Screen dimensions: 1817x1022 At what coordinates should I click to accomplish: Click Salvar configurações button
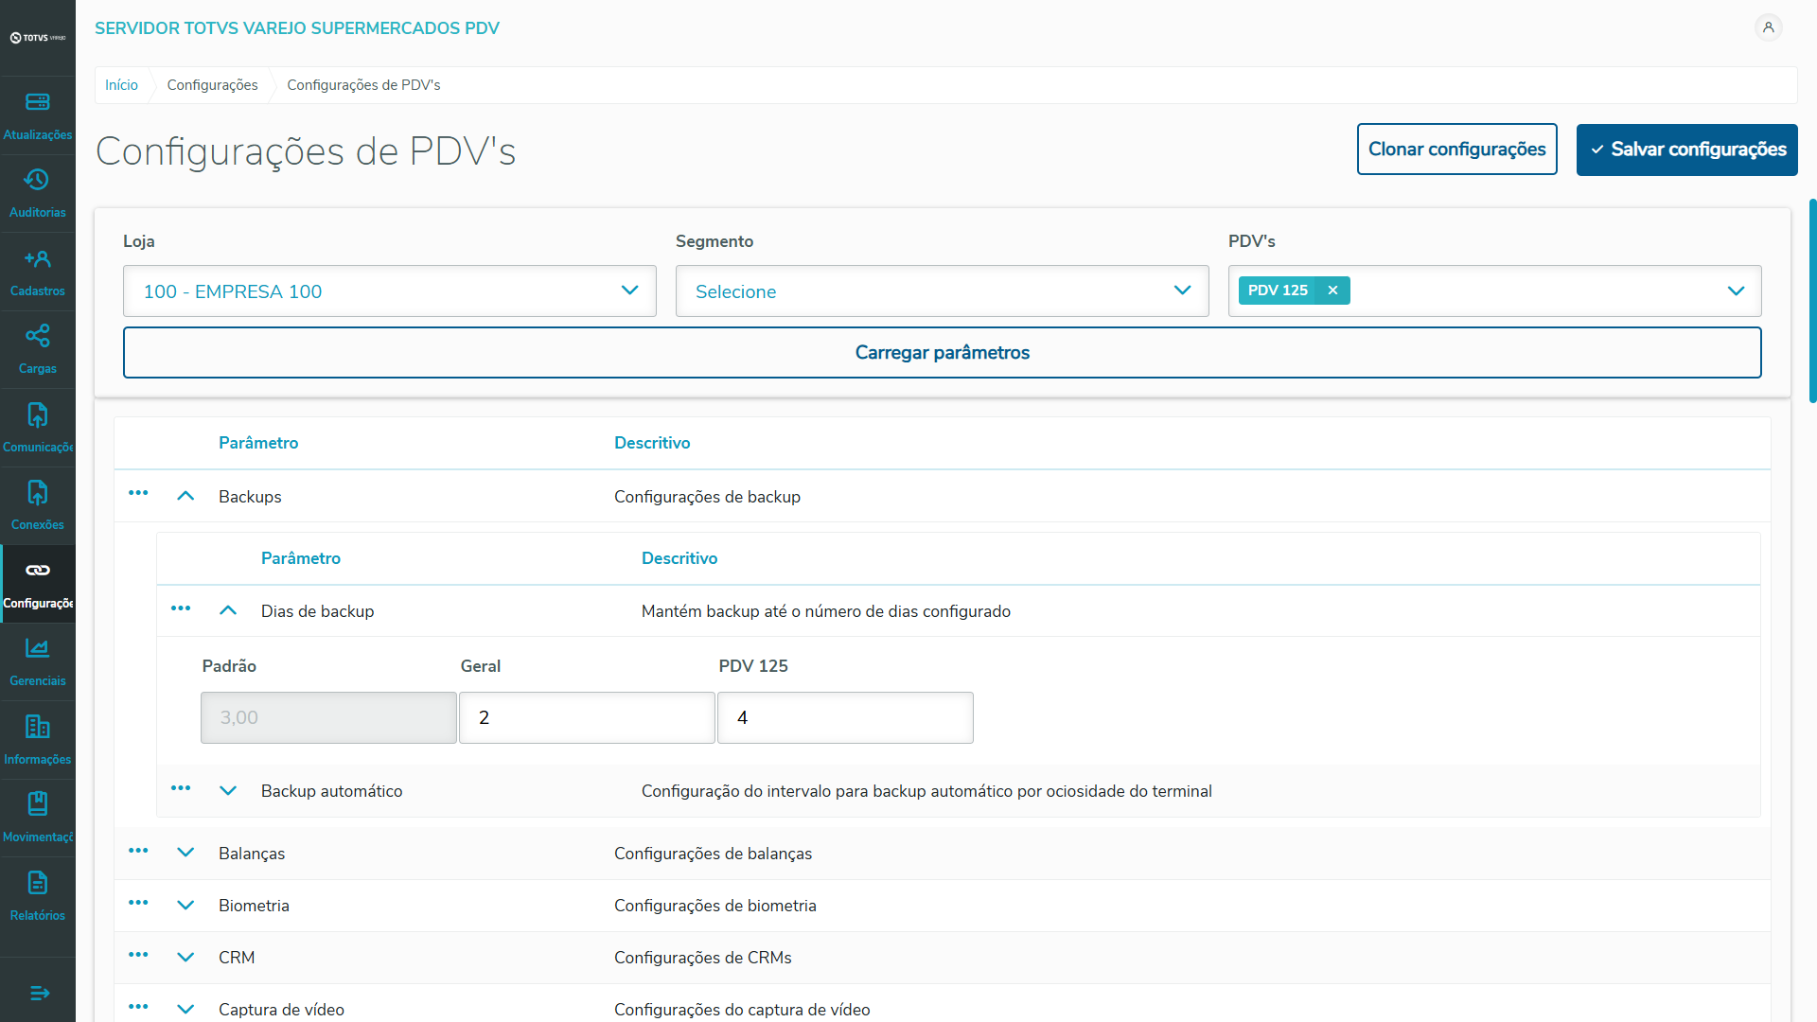coord(1686,150)
